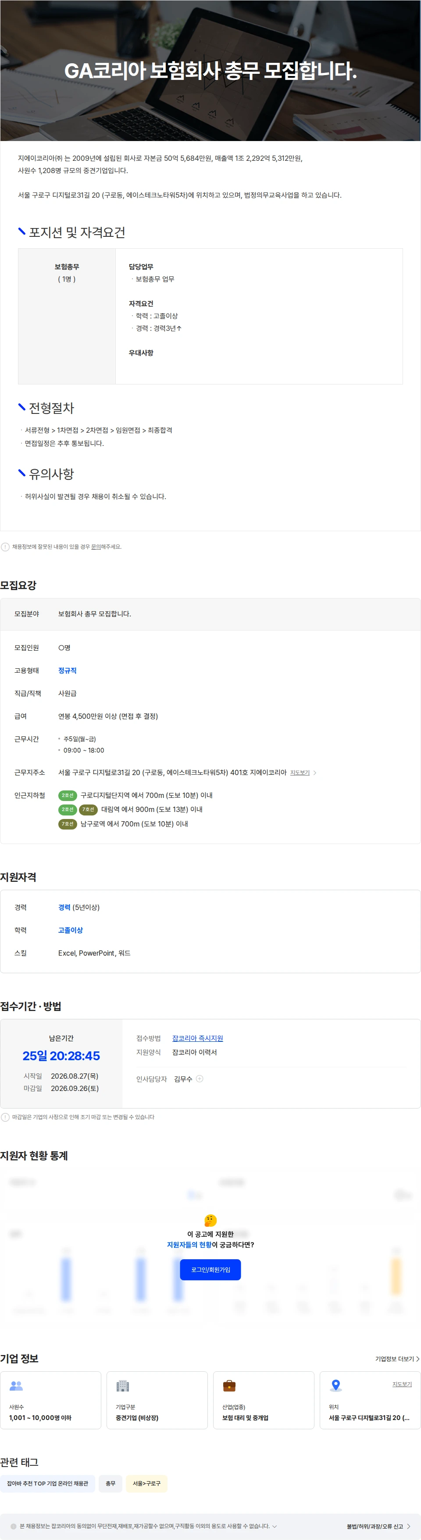Open the 지도보기 link in the 위치 card
Image resolution: width=421 pixels, height=1540 pixels.
pyautogui.click(x=402, y=1384)
